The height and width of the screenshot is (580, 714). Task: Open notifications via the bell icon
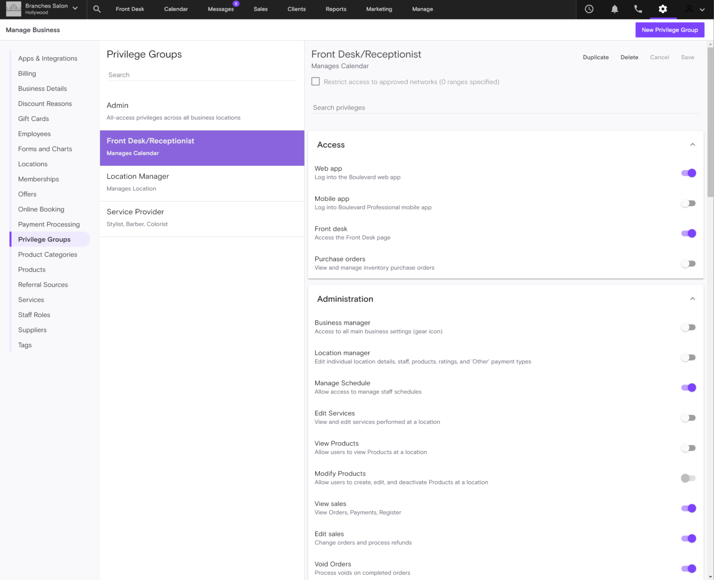point(615,9)
